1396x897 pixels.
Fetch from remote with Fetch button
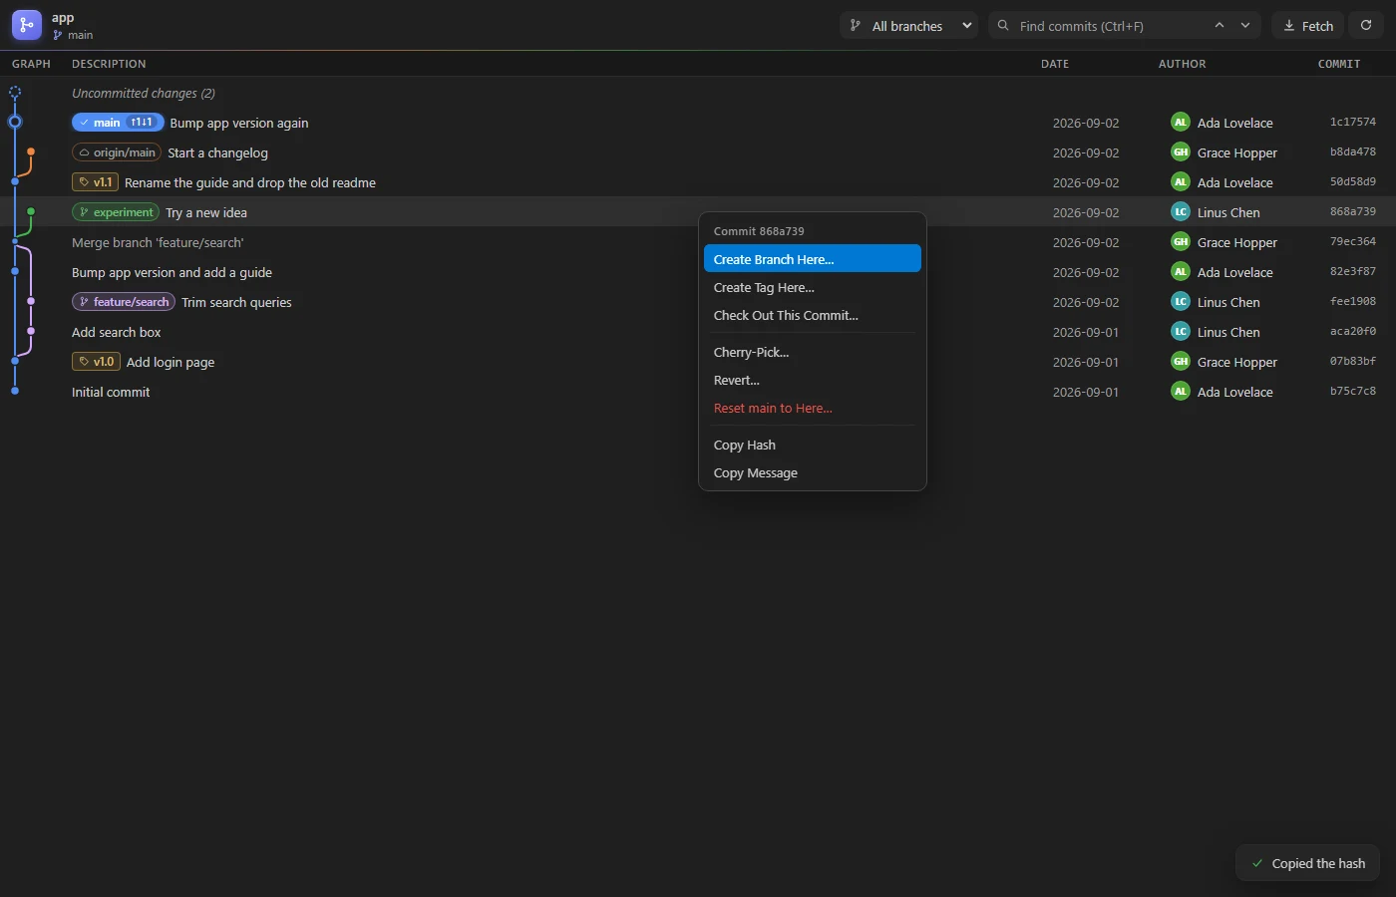[1308, 26]
